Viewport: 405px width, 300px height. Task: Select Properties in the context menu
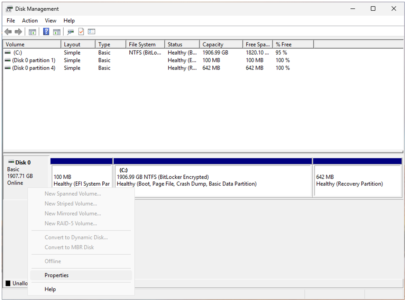57,275
